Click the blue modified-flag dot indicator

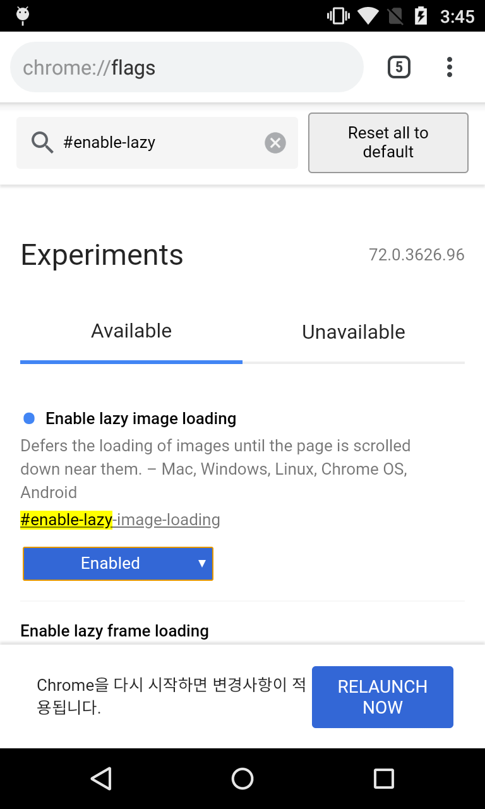point(29,418)
